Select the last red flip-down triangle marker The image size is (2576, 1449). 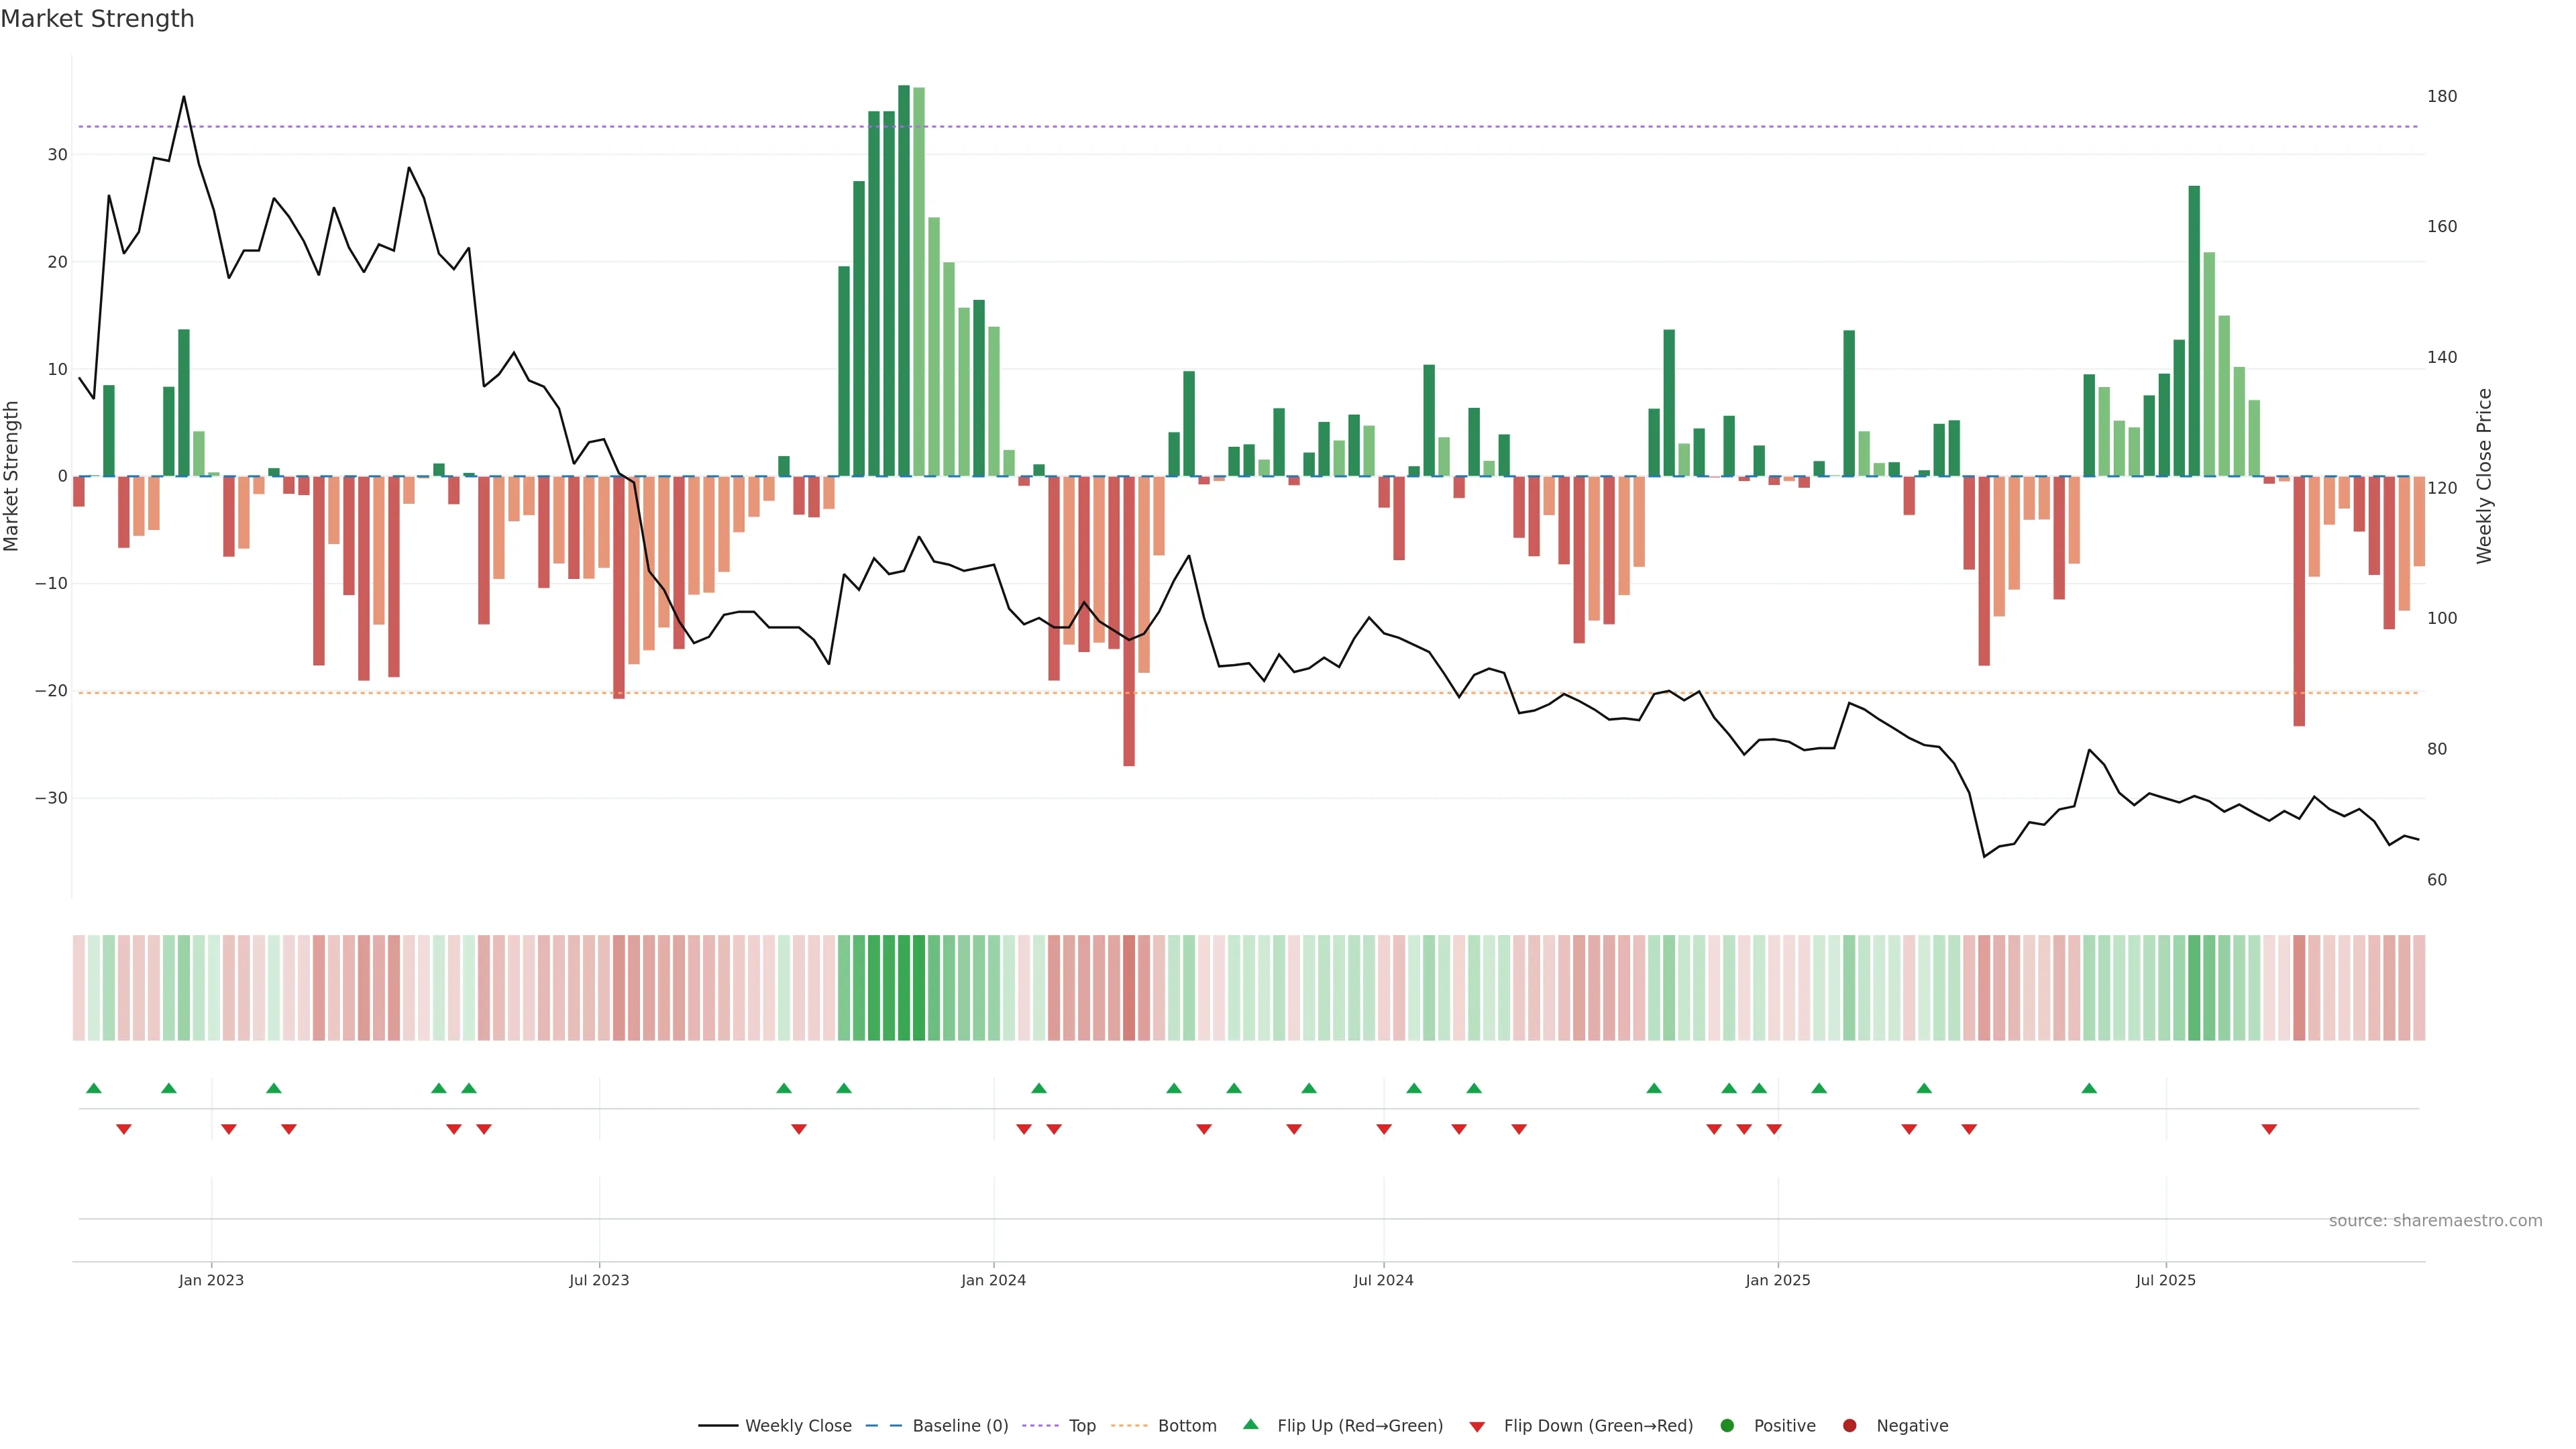(x=2269, y=1129)
